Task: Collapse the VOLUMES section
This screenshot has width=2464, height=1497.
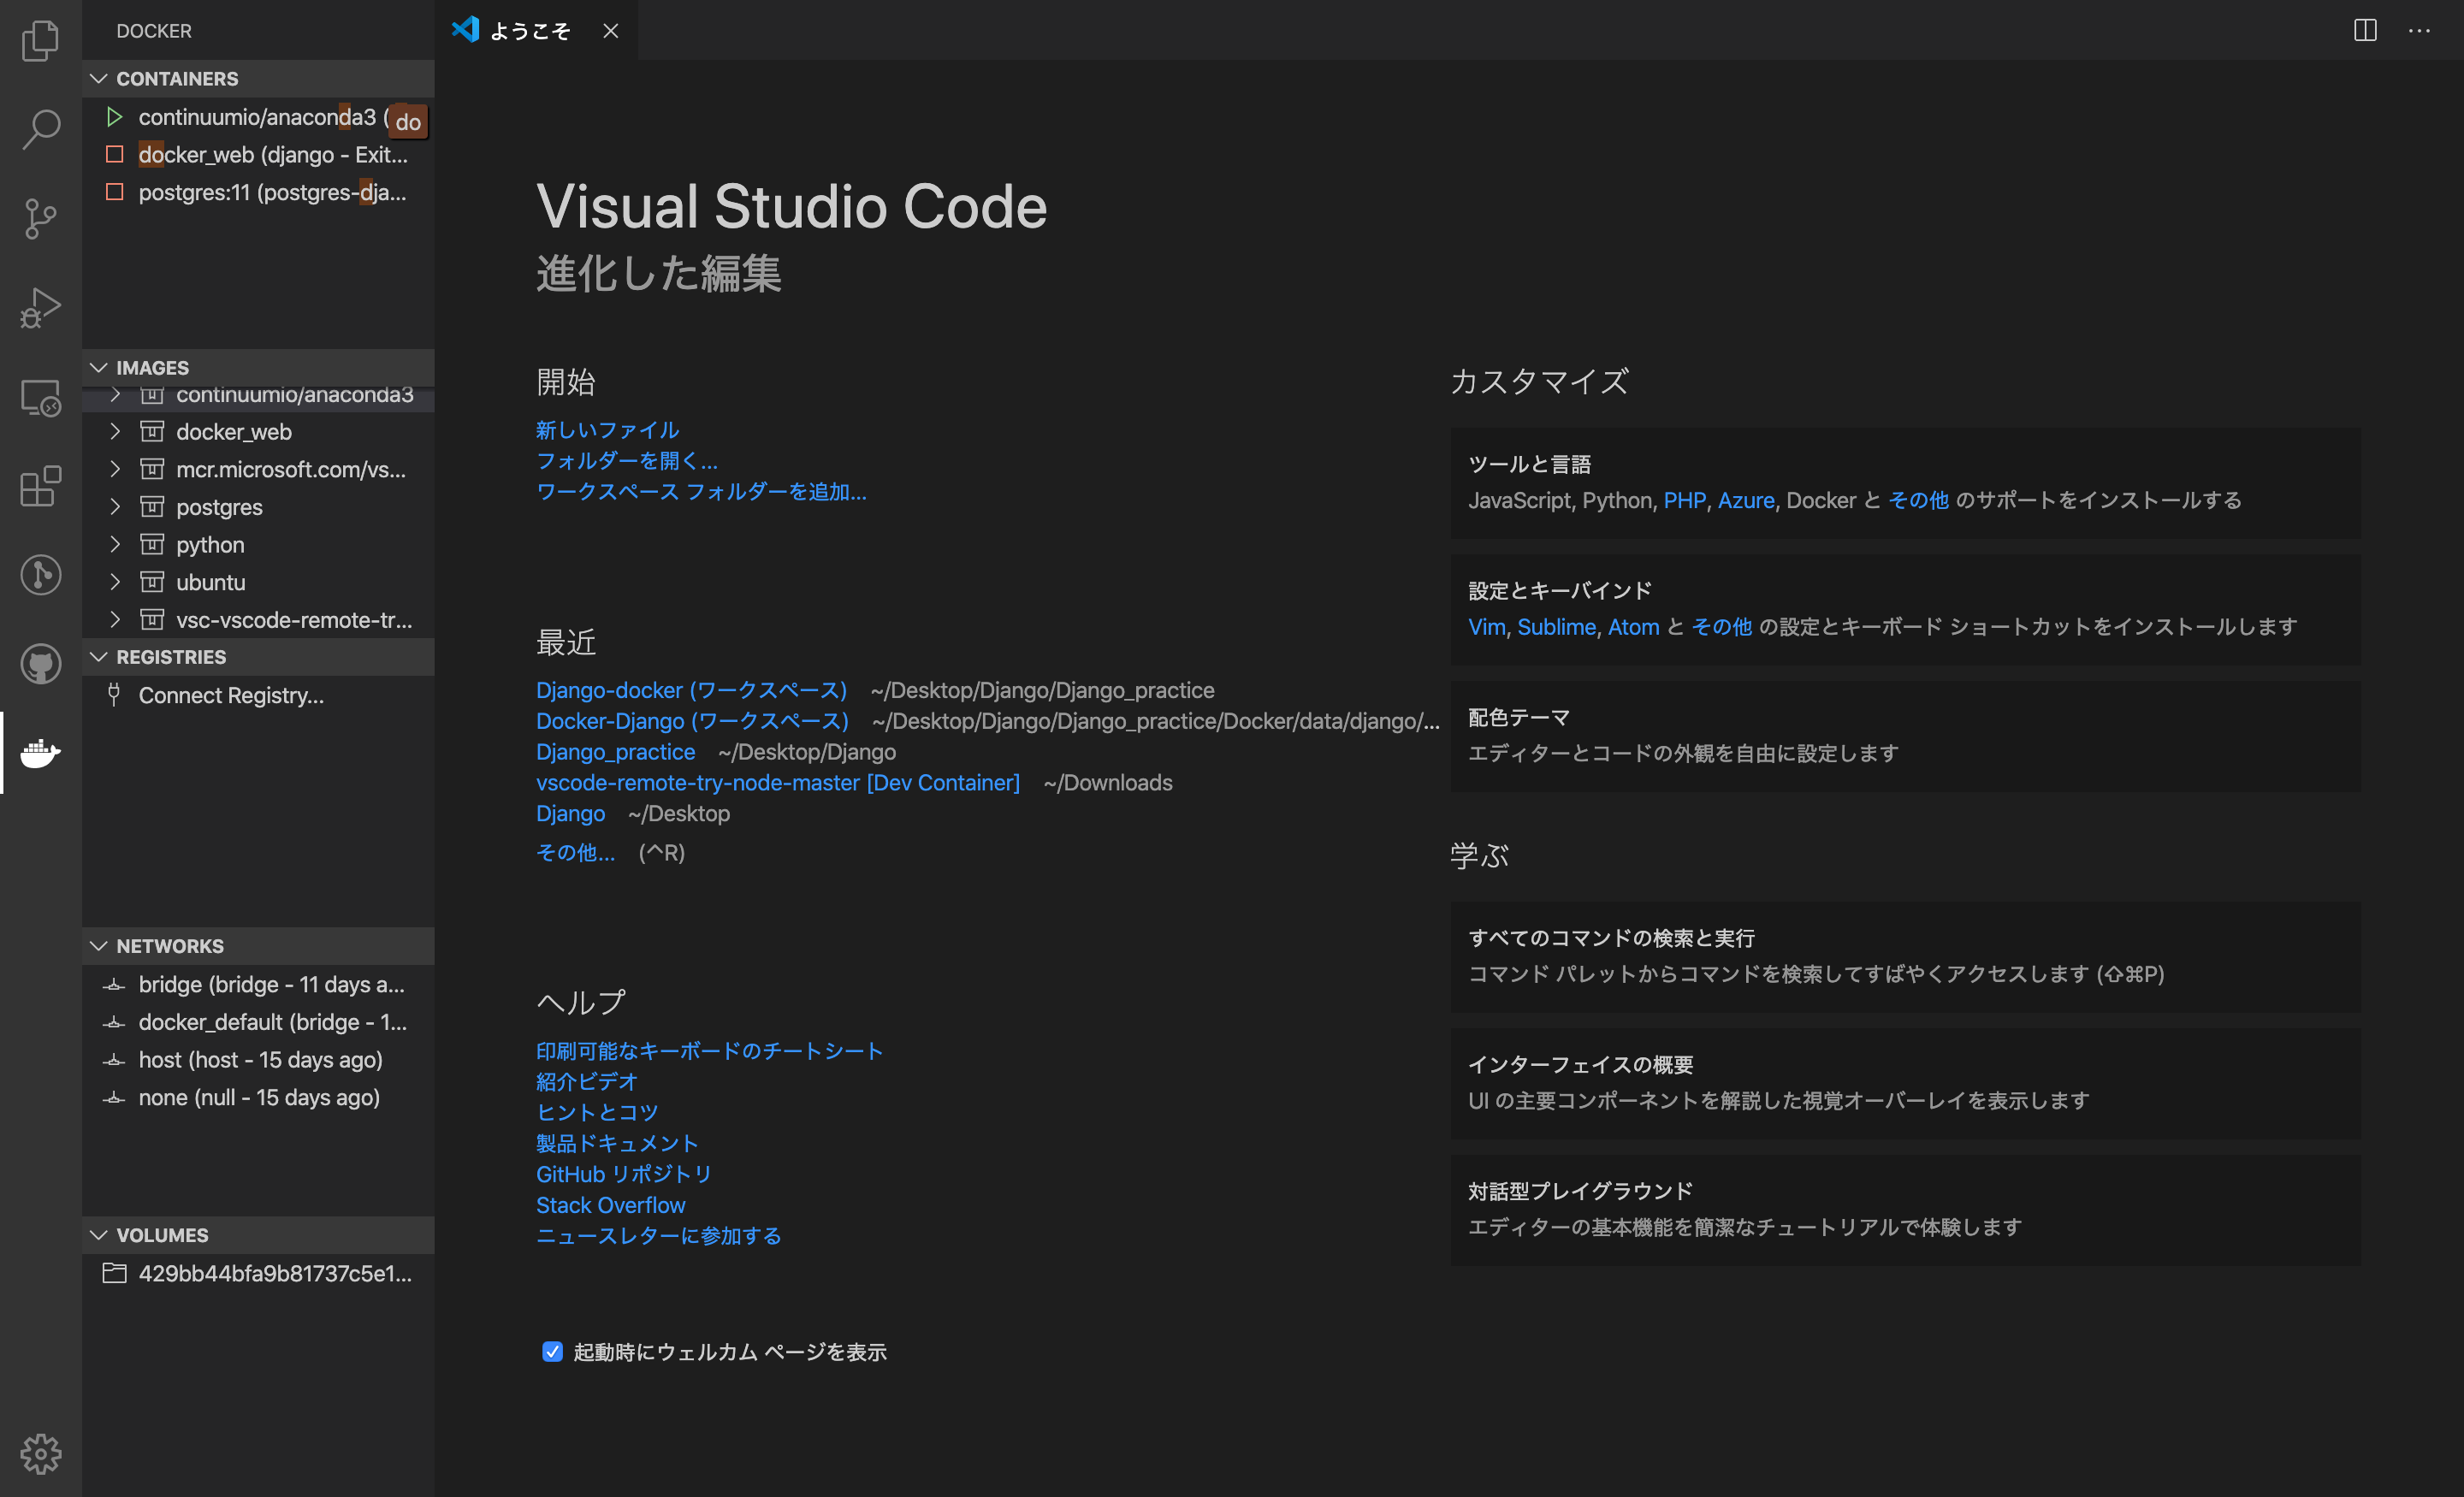Action: click(98, 1235)
